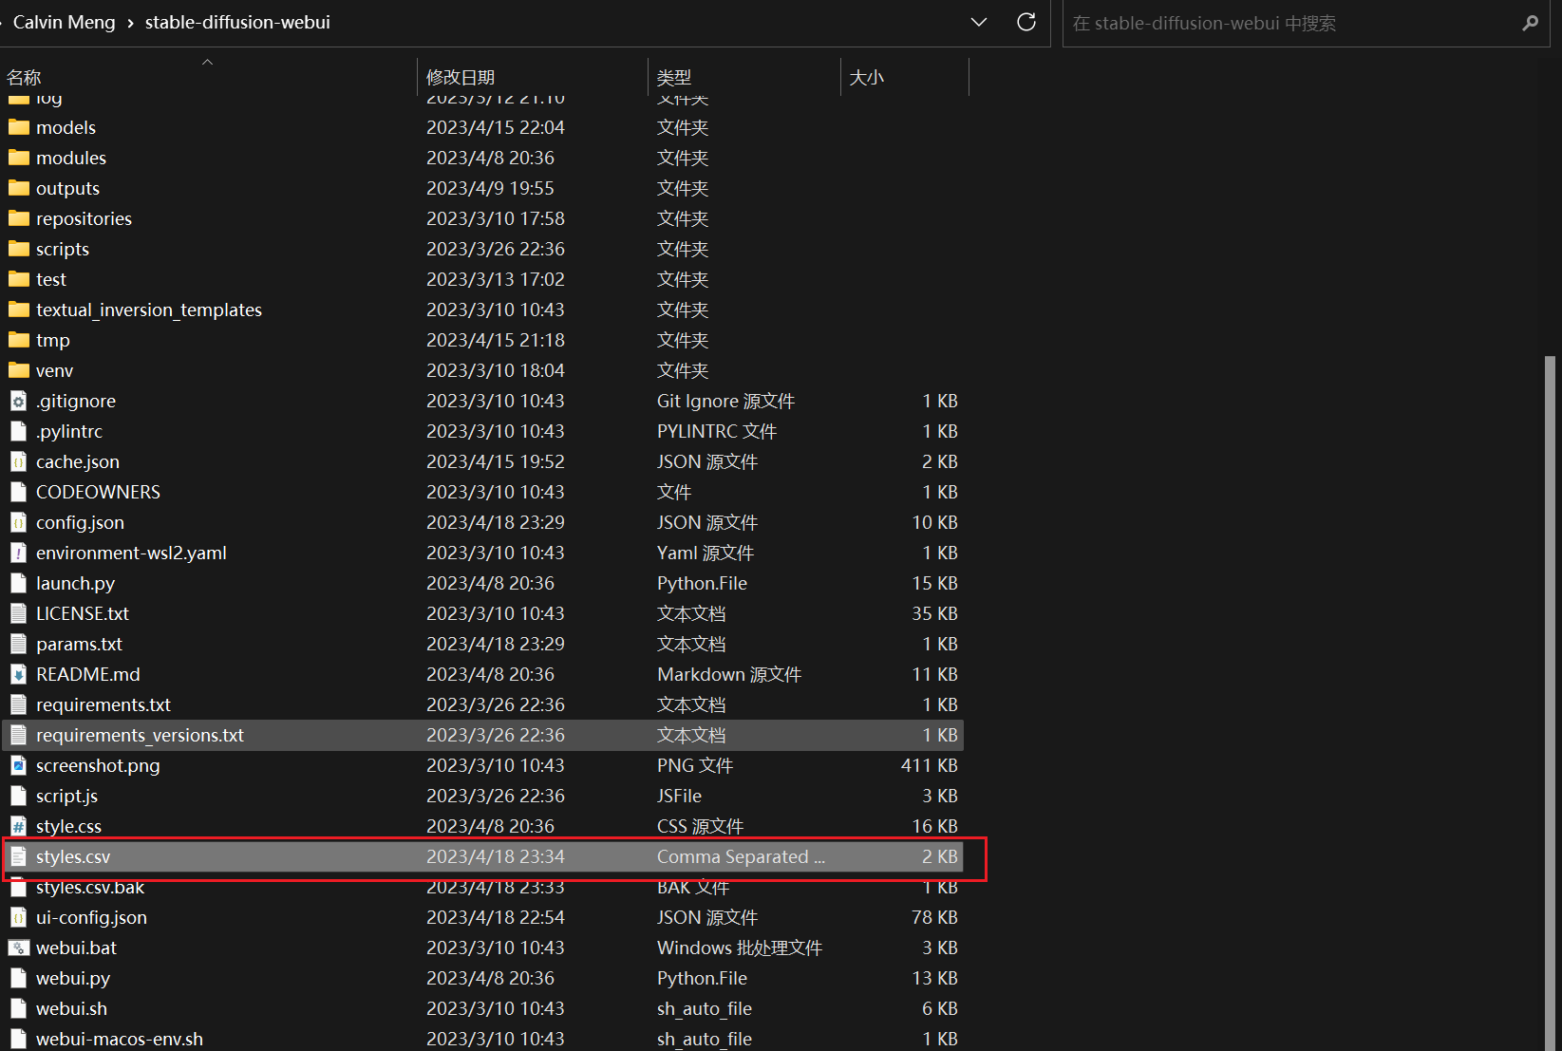The image size is (1562, 1051).
Task: Select the file named script.js
Action: [x=483, y=796]
